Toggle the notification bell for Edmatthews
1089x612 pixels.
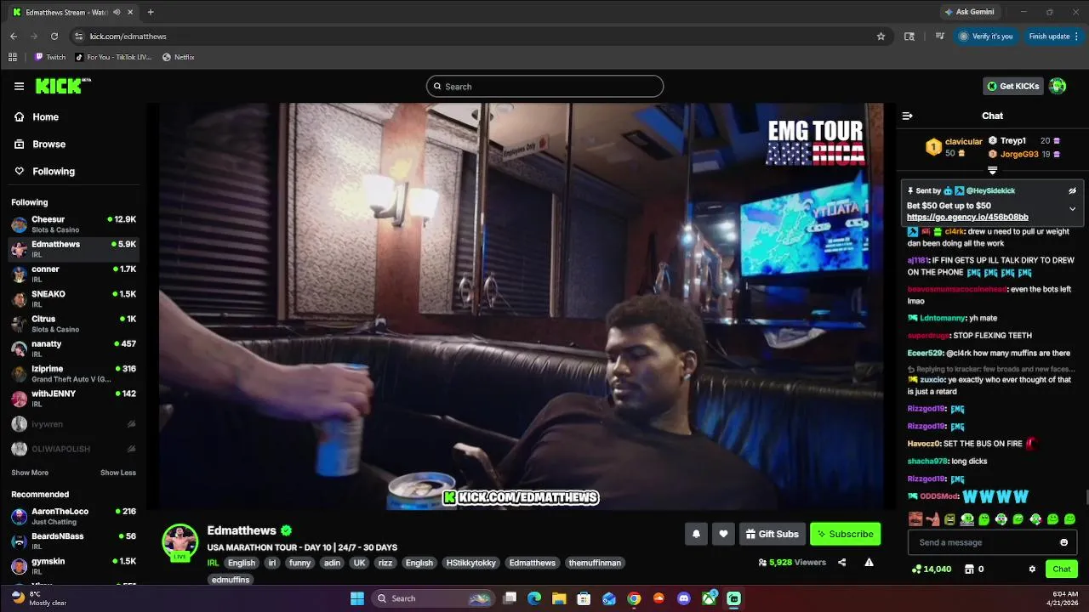(696, 534)
